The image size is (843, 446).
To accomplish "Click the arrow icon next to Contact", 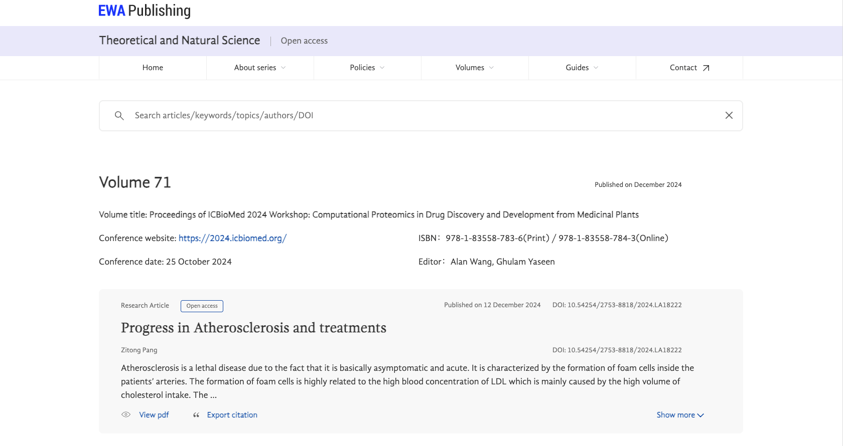I will 706,68.
